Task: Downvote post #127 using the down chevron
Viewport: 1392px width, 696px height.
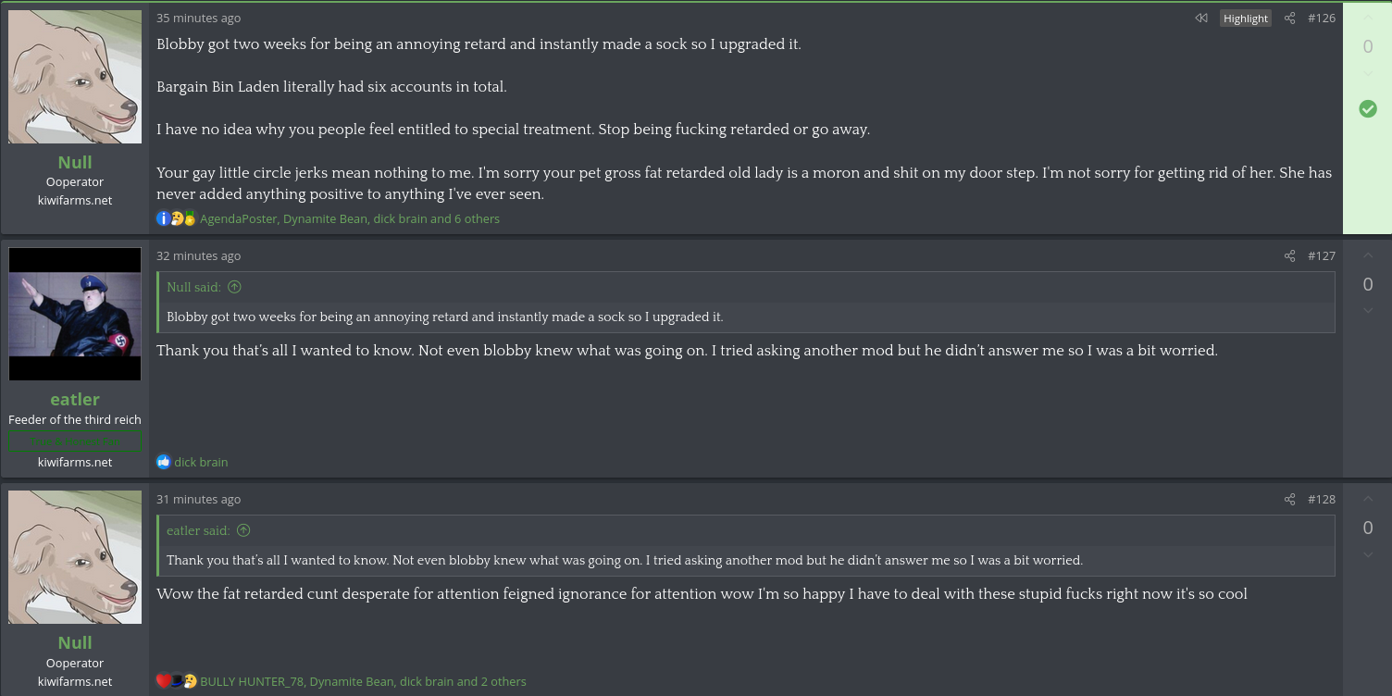Action: [1368, 311]
